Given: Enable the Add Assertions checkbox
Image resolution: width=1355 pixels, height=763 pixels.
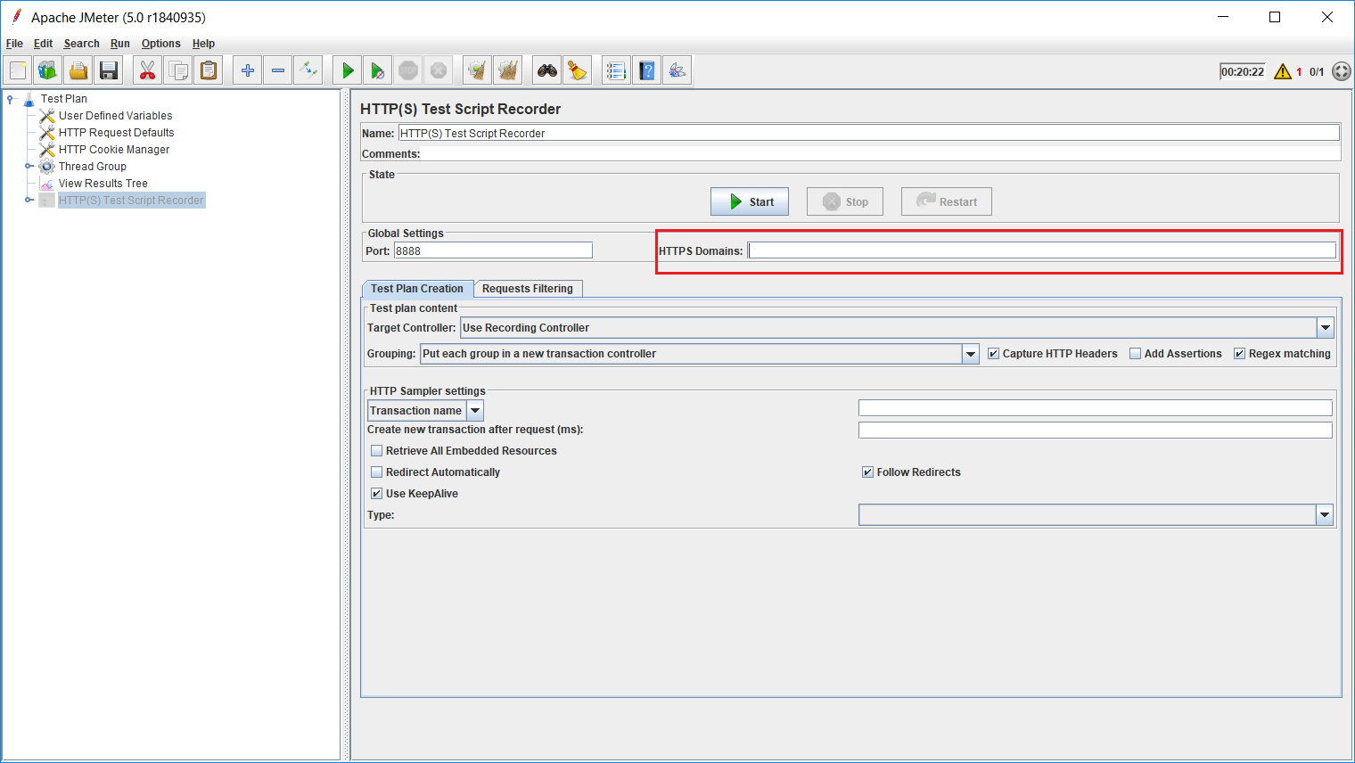Looking at the screenshot, I should click(1135, 353).
